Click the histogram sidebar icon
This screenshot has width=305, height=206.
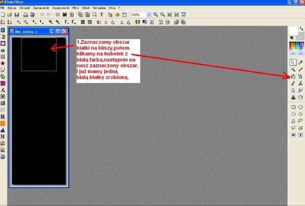[x=3, y=130]
